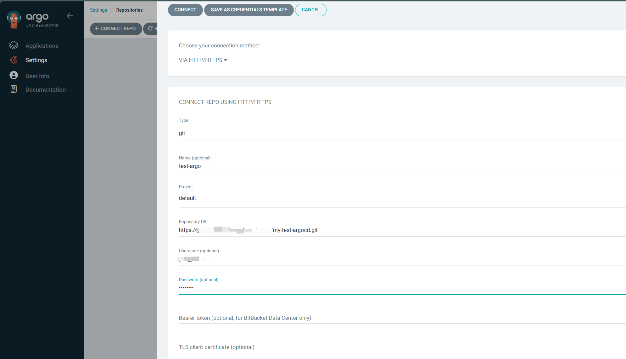Click the Argo octopus logo
This screenshot has height=359, width=626.
14,19
